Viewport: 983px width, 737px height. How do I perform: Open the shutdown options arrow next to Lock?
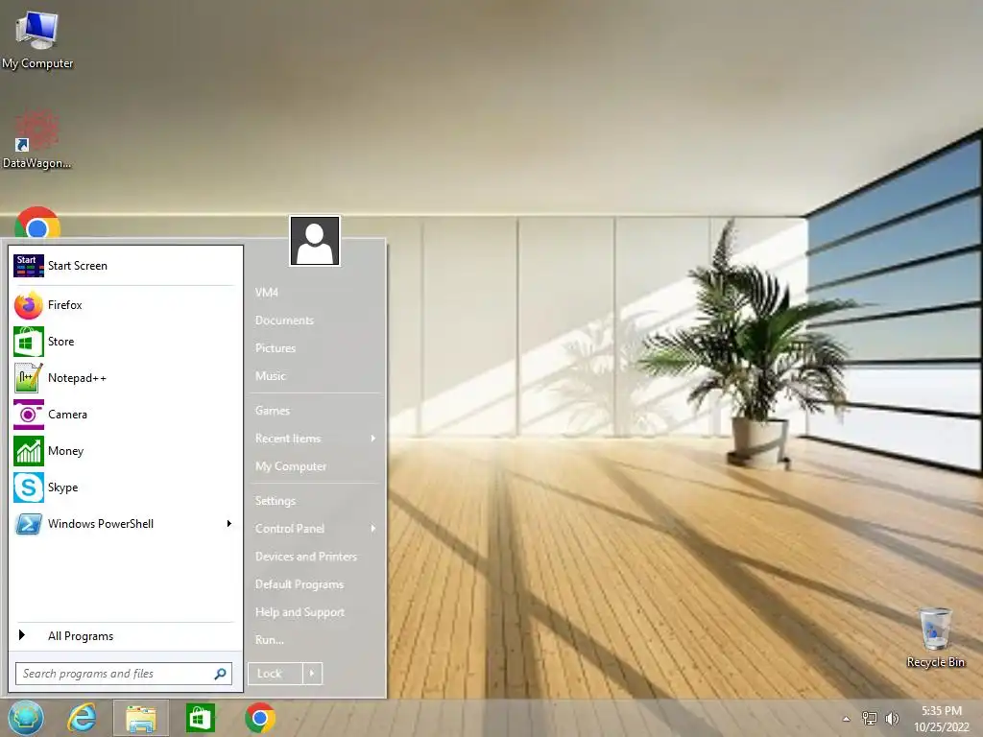tap(312, 674)
